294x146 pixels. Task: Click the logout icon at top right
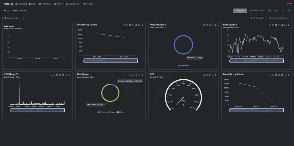[x=289, y=10]
